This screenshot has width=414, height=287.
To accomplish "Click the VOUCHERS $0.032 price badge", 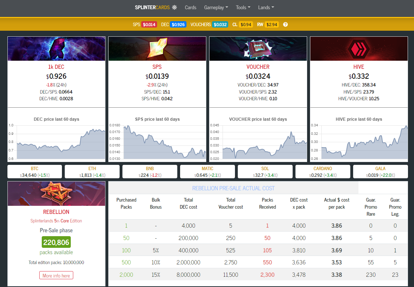I will (220, 24).
